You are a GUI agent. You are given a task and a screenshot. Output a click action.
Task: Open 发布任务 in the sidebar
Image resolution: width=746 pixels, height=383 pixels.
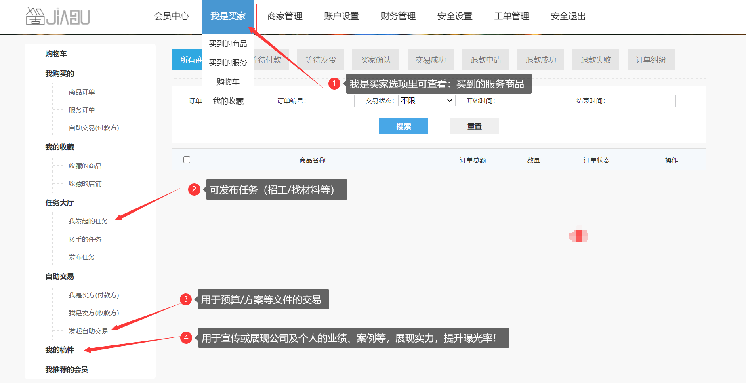point(82,257)
